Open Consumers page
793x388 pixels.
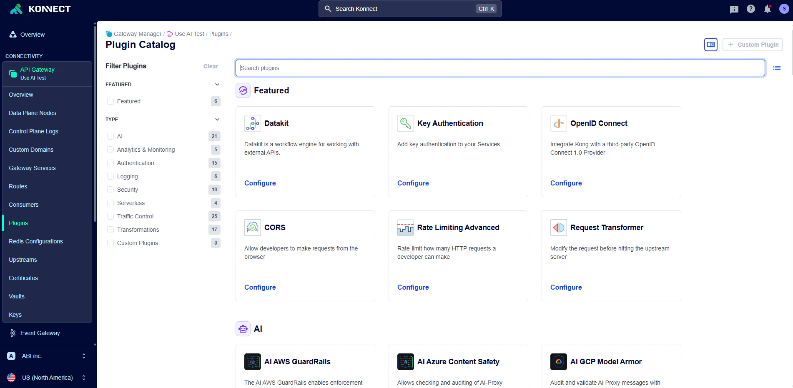pyautogui.click(x=23, y=205)
